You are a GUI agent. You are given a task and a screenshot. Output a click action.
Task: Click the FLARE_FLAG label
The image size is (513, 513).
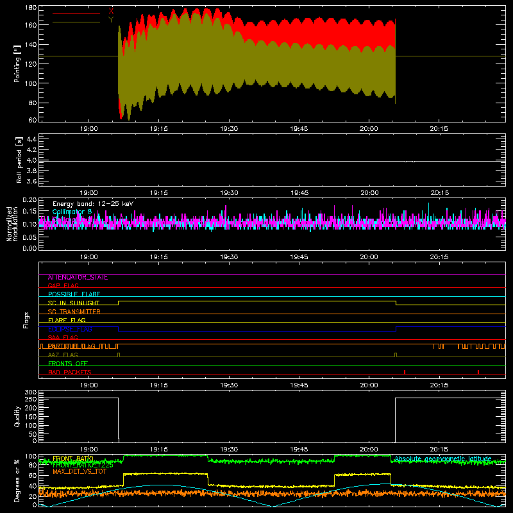tap(67, 320)
